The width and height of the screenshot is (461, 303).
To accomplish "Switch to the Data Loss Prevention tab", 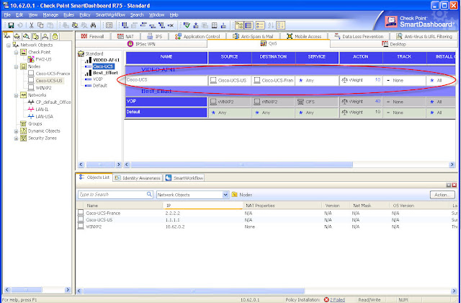I will click(359, 36).
